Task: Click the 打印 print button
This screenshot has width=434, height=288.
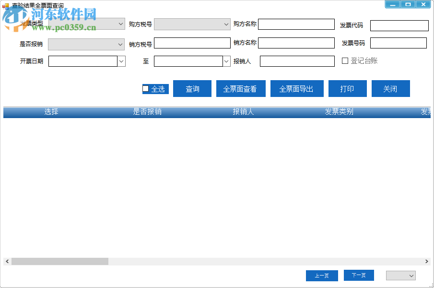Action: click(x=347, y=88)
